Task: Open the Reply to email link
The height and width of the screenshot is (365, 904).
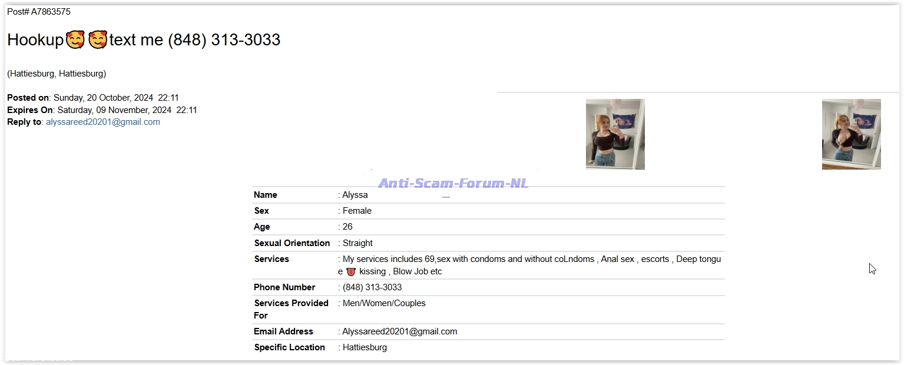Action: tap(103, 122)
